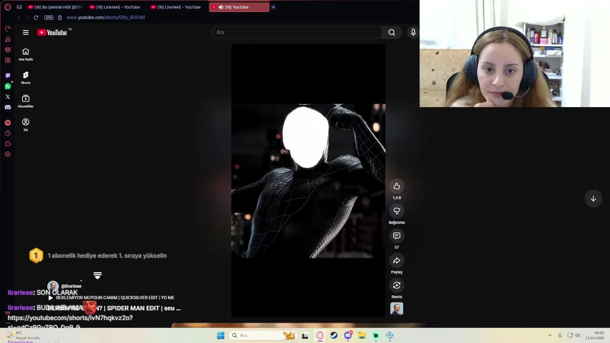This screenshot has height=343, width=610.
Task: Pause the playing Spider-Man Short video
Action: click(308, 181)
